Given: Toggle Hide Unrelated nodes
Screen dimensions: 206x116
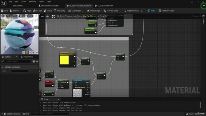Looking at the screenshot, I should pyautogui.click(x=132, y=11).
